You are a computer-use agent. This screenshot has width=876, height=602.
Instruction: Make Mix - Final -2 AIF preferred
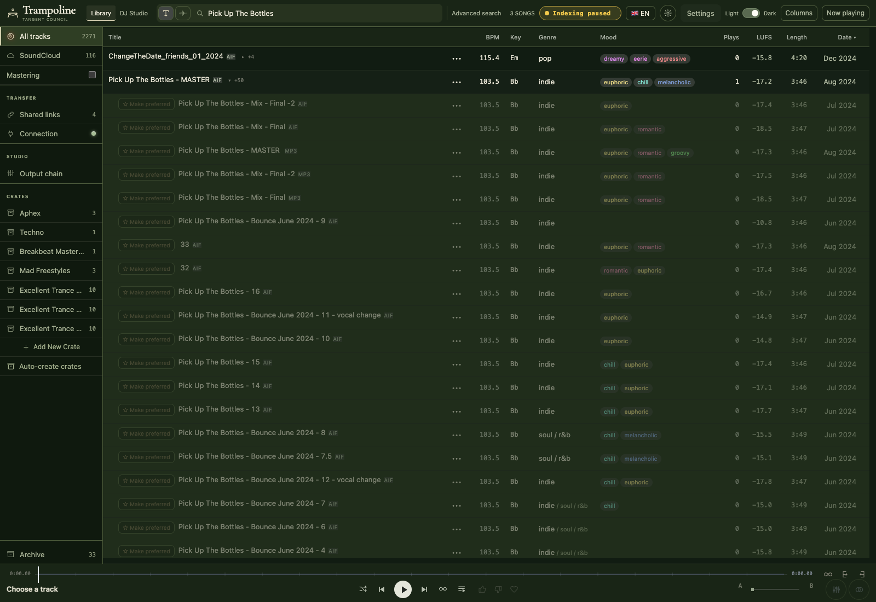[x=147, y=104]
